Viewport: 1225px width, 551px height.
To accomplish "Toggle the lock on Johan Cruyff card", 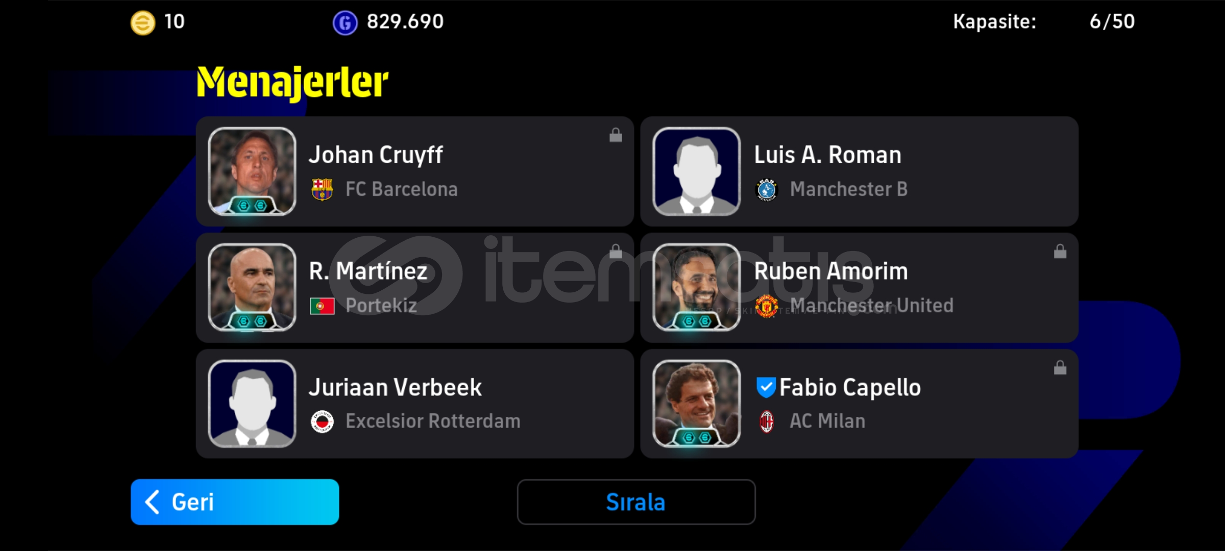I will tap(616, 135).
